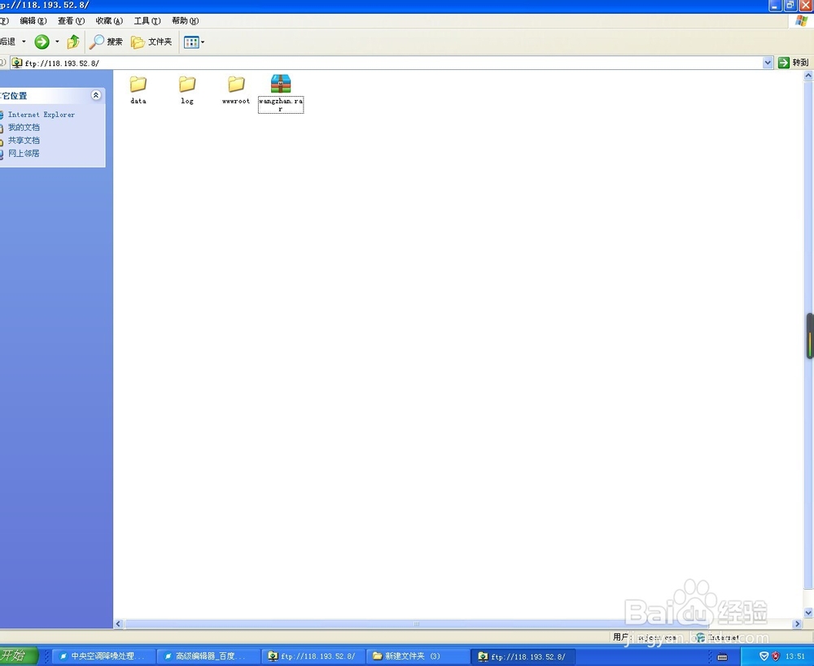Open the View (查看) menu
The image size is (814, 666).
pyautogui.click(x=71, y=21)
